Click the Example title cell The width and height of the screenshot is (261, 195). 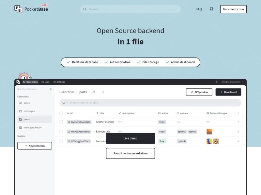(103, 132)
